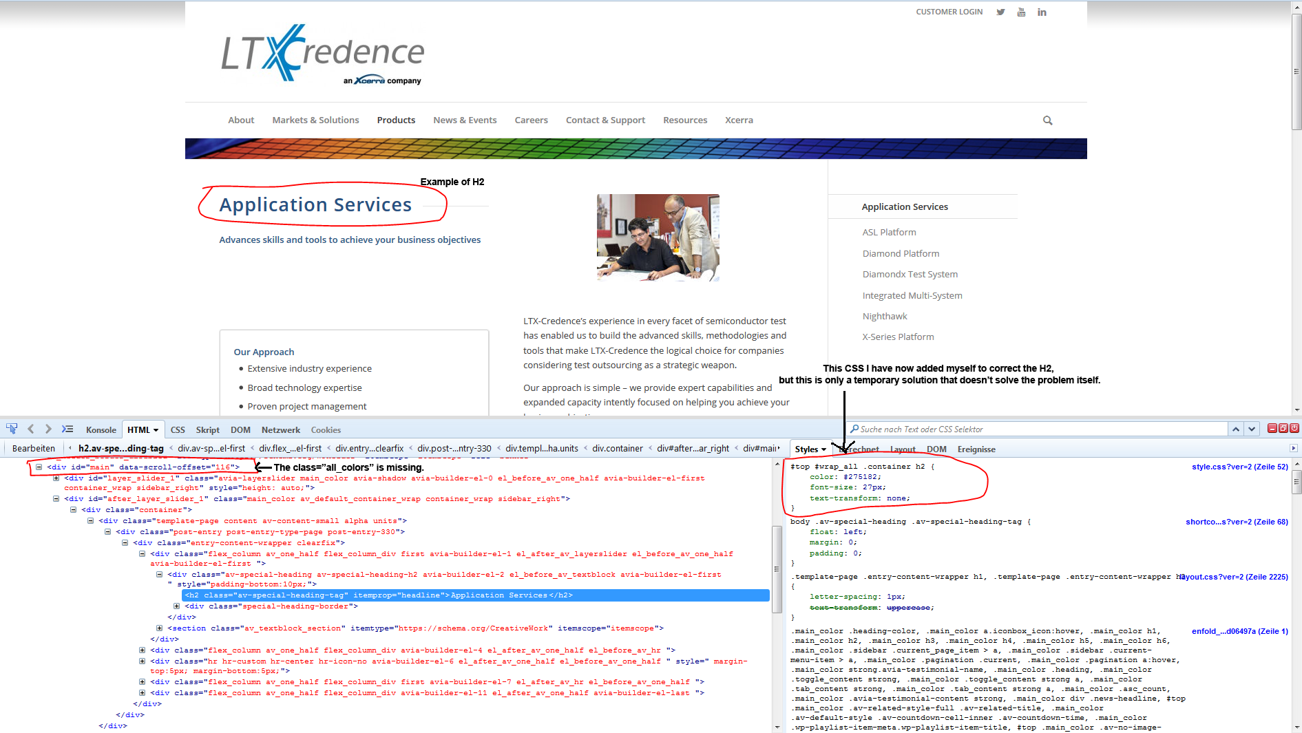Image resolution: width=1302 pixels, height=733 pixels.
Task: Jump to previous search match arrow
Action: click(1236, 429)
